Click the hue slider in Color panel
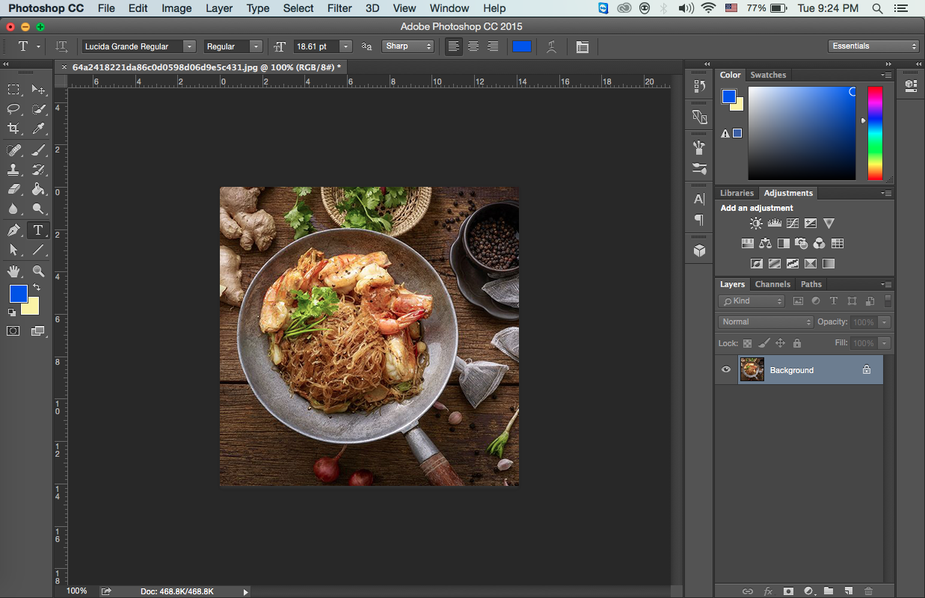 pos(875,133)
